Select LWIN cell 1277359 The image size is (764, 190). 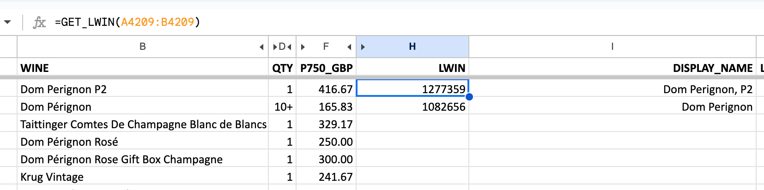[412, 88]
